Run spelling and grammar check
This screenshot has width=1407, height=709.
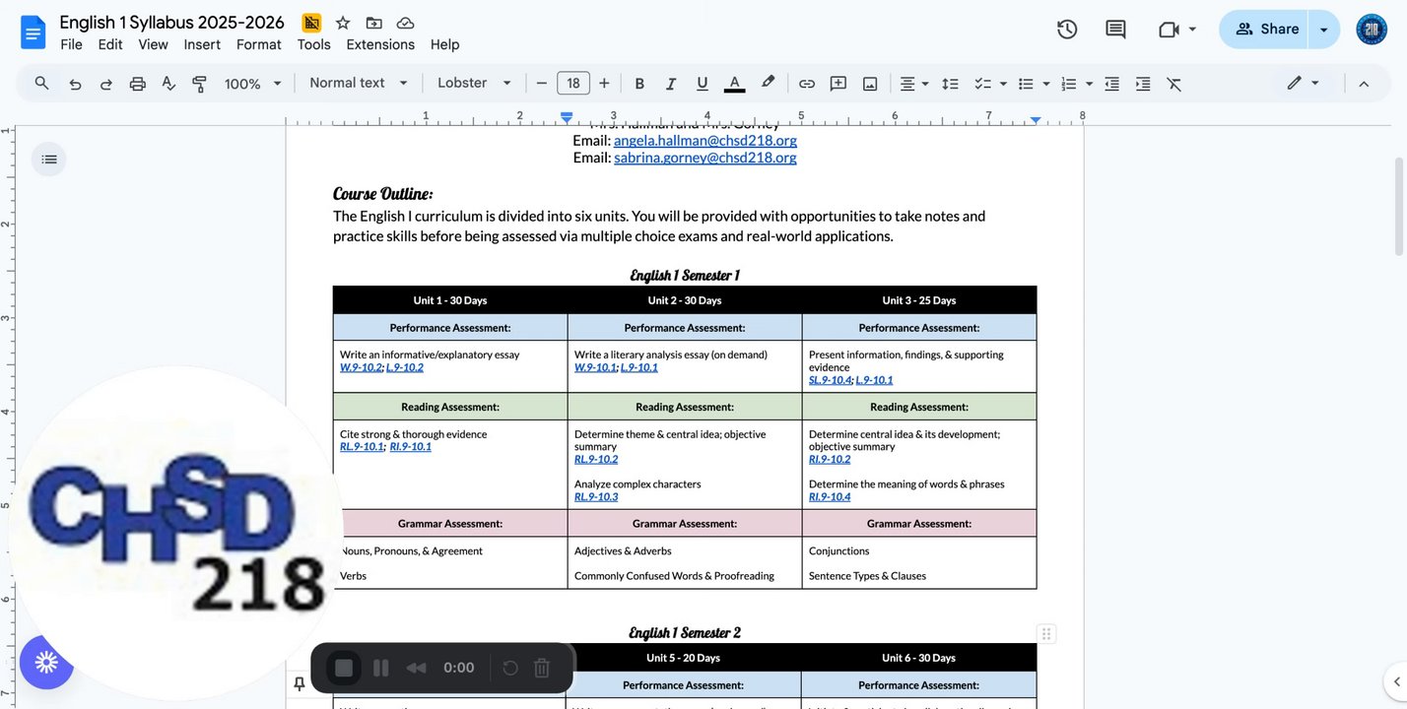pyautogui.click(x=168, y=84)
